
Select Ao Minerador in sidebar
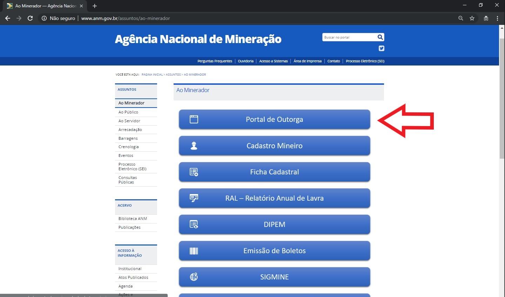pyautogui.click(x=136, y=103)
